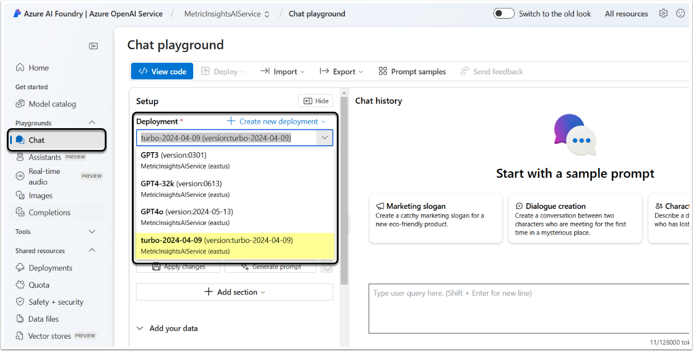693x351 pixels.
Task: Expand the Tools section chevron
Action: click(92, 231)
